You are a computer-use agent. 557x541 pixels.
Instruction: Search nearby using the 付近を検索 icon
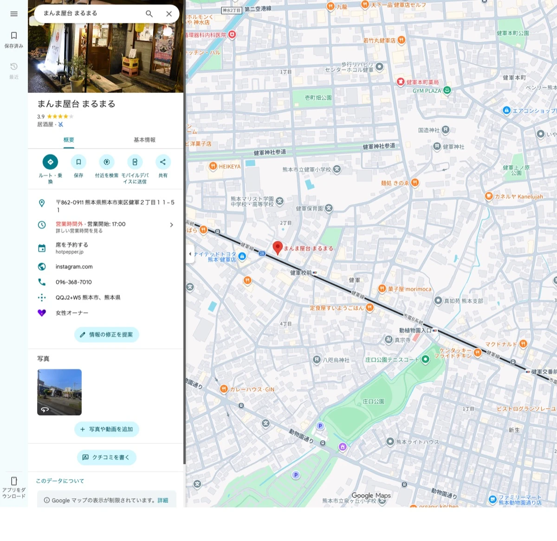[x=106, y=162]
